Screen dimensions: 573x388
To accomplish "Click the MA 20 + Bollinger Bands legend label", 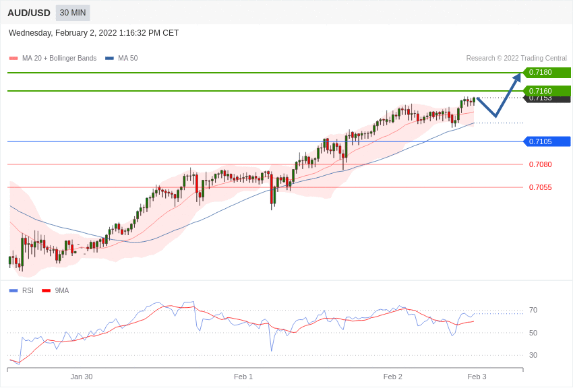I will coord(59,59).
